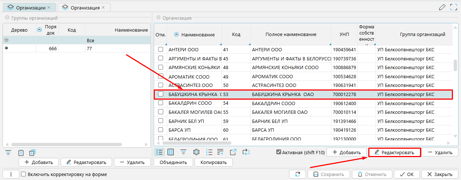Image resolution: width=461 pixels, height=180 pixels.
Task: Collapse the Группы организаций panel section
Action: [x=7, y=18]
